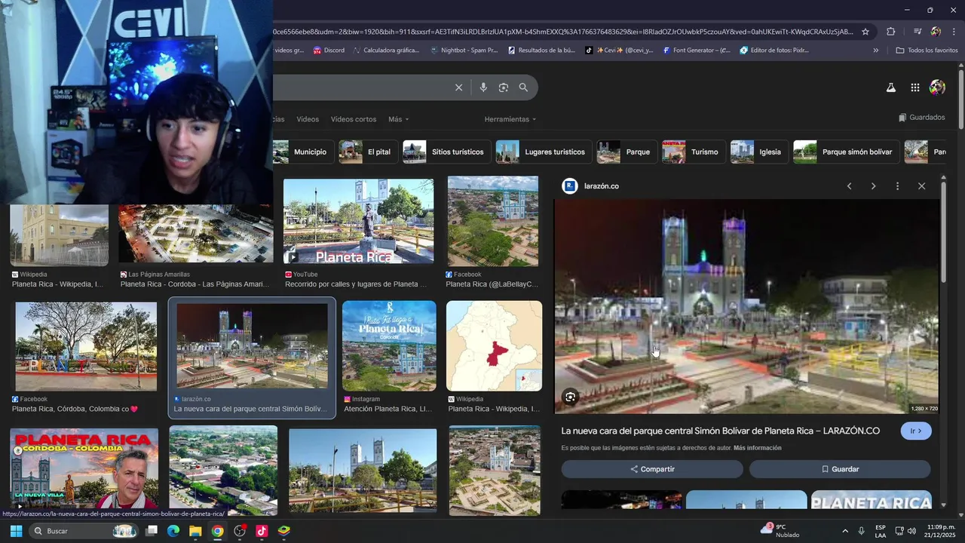Screen dimensions: 965x543
Task: Open the Wikipedia map thumbnail of Planeta Rica
Action: (494, 346)
